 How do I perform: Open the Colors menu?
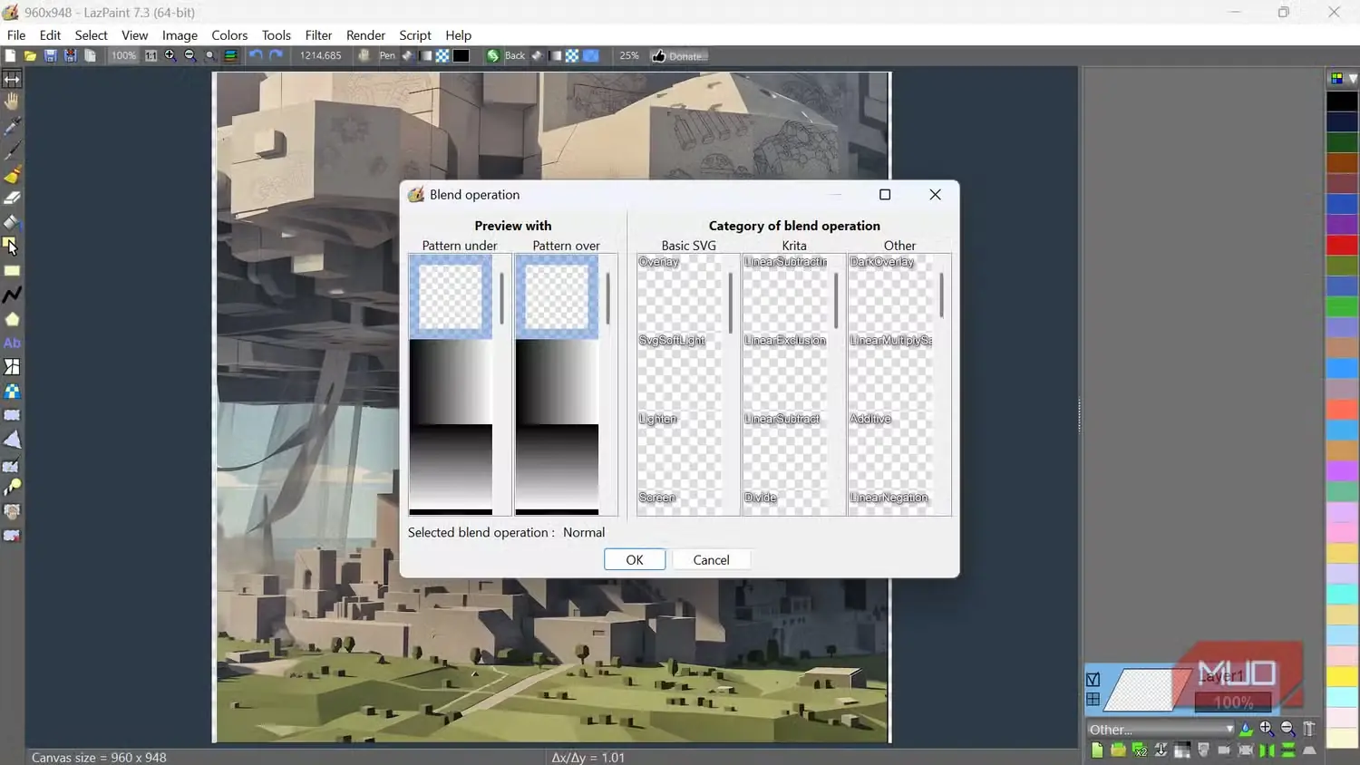[229, 35]
